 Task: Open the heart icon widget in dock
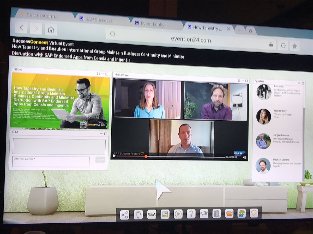click(x=254, y=213)
